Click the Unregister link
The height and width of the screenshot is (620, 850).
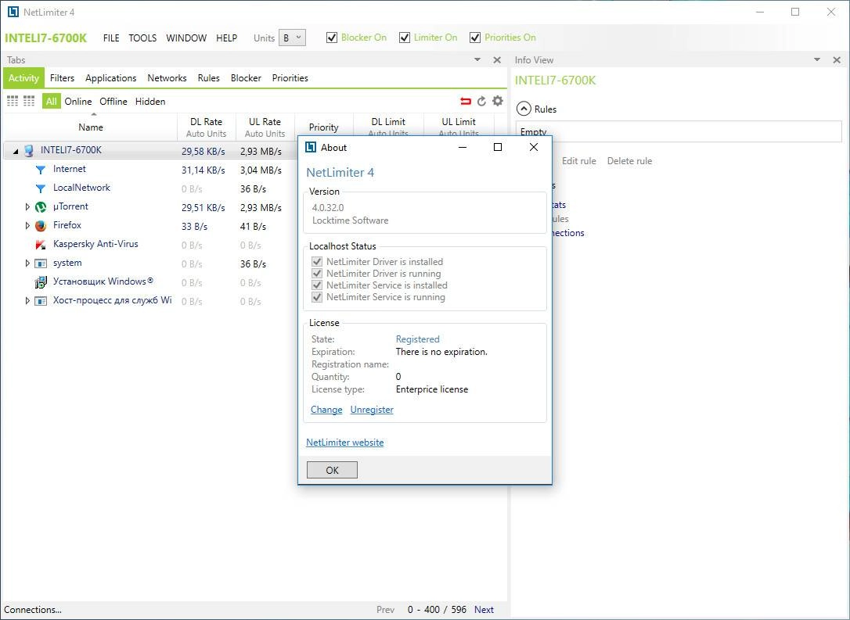pyautogui.click(x=372, y=410)
